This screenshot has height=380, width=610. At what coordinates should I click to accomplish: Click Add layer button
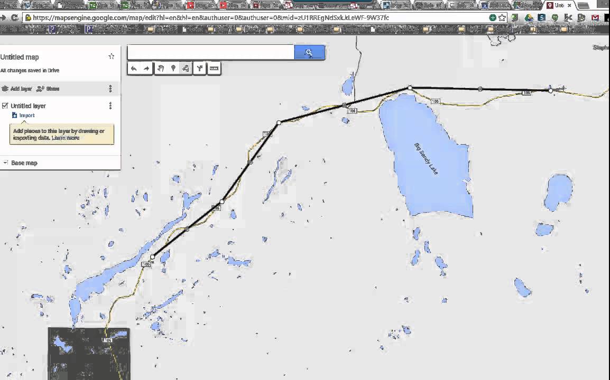click(x=17, y=89)
